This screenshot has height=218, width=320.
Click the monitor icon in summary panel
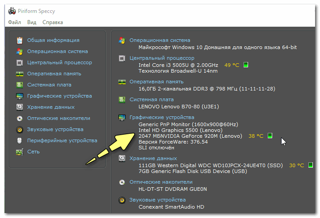(122, 118)
